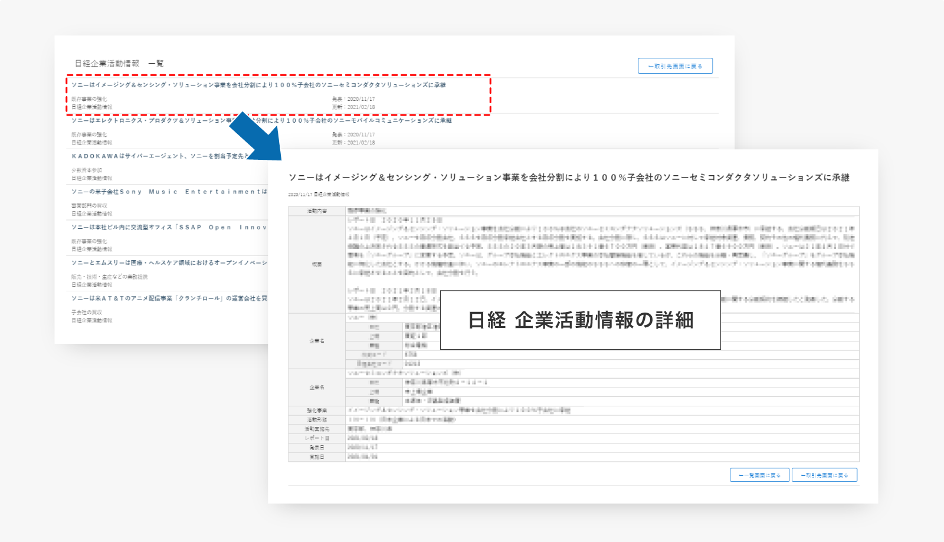Click the 強化事業 row header

pos(317,410)
